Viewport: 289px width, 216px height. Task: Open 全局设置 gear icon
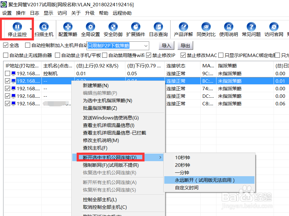coord(90,27)
